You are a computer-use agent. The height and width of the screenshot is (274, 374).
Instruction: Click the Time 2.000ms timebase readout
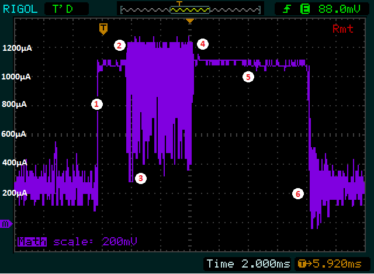click(x=248, y=263)
